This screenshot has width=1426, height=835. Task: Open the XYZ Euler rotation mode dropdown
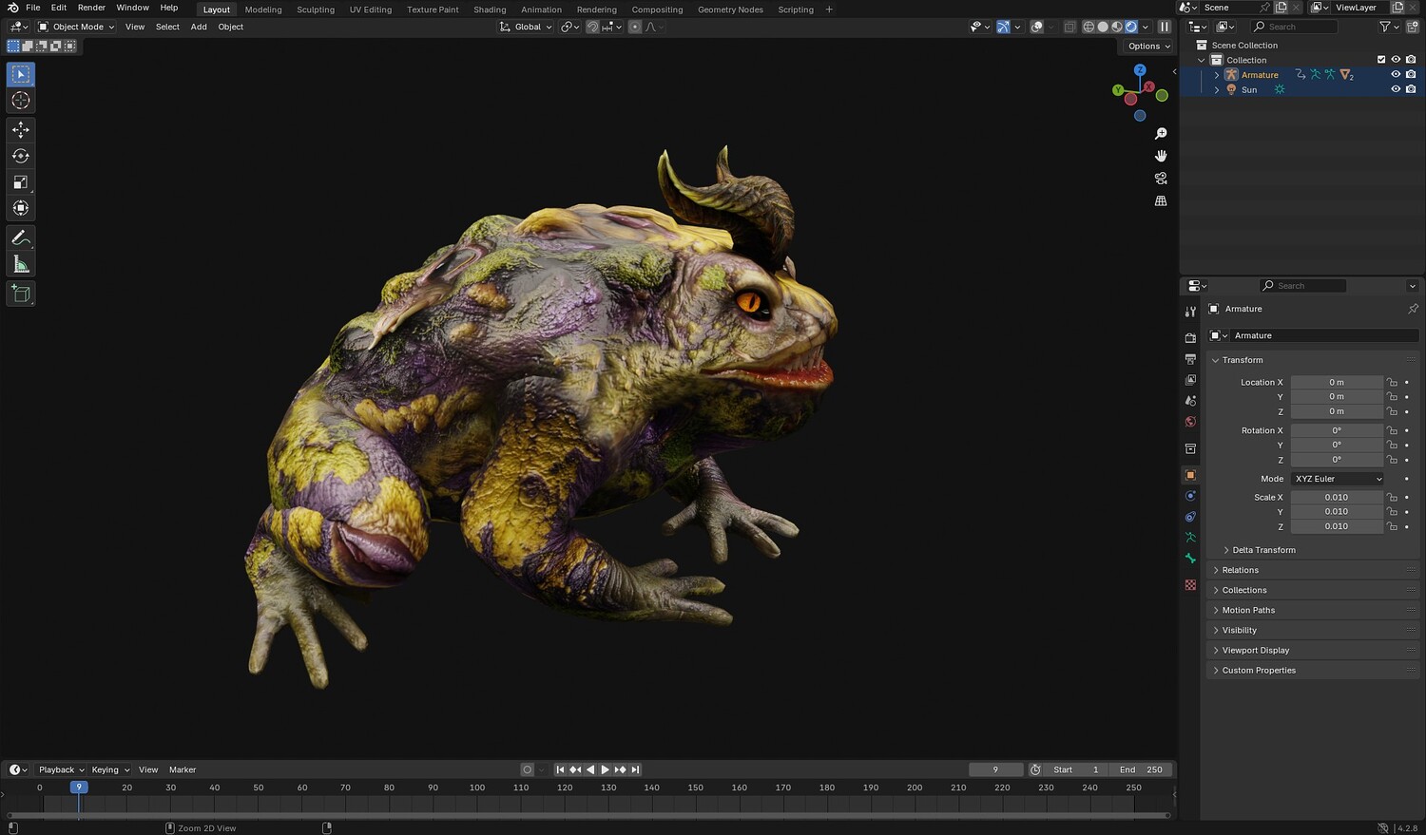point(1337,479)
